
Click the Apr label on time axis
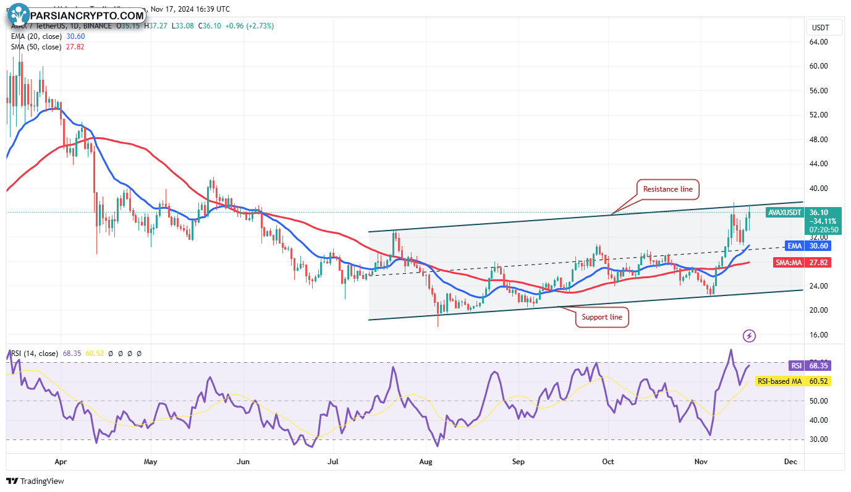[61, 461]
